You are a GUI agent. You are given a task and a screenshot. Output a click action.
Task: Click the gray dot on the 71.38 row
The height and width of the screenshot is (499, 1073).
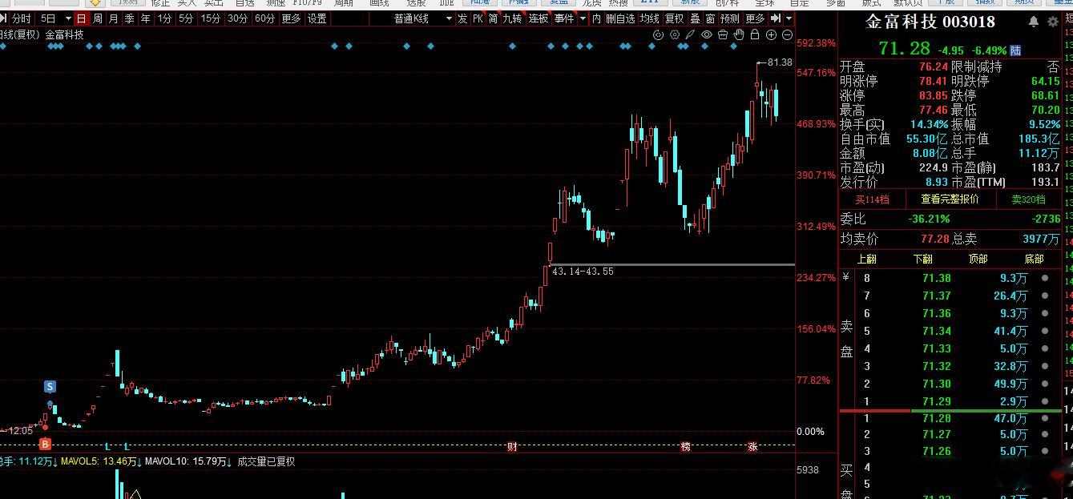coord(1045,278)
